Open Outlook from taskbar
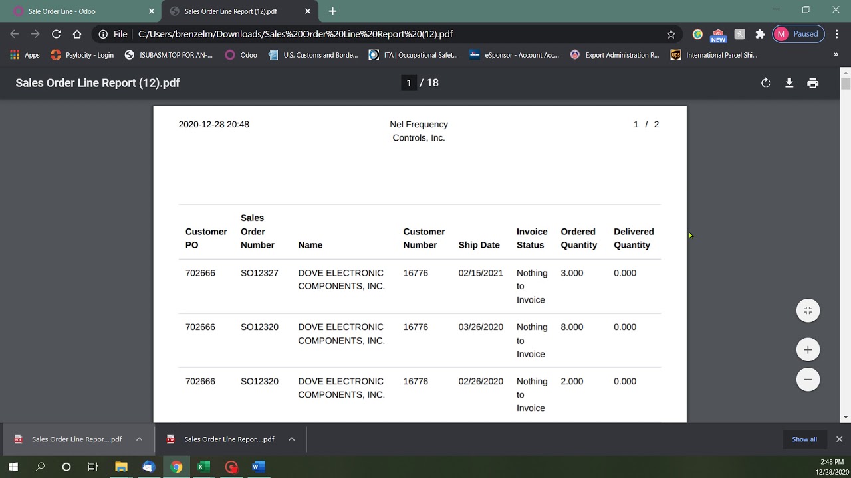The width and height of the screenshot is (851, 478). (x=148, y=467)
